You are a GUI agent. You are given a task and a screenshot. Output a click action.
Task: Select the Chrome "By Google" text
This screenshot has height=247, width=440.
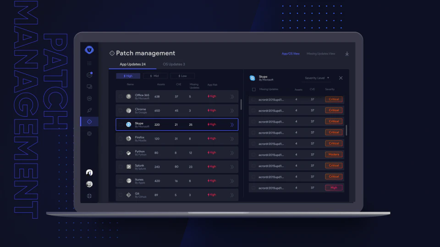[x=141, y=113]
